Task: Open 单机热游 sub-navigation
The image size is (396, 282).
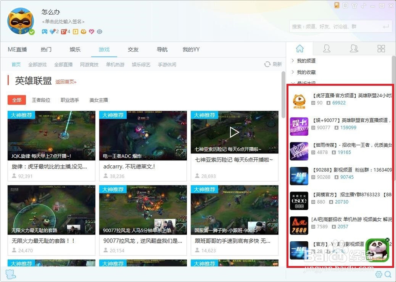Action: (x=115, y=64)
